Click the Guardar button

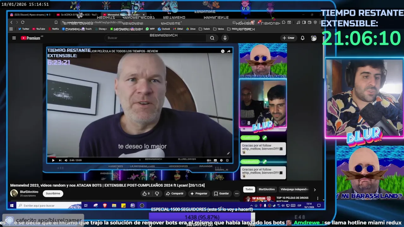221,194
